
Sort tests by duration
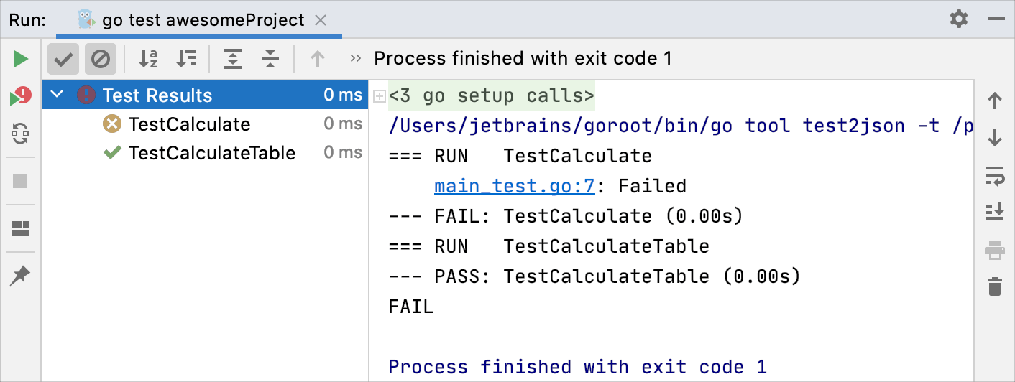(x=186, y=59)
